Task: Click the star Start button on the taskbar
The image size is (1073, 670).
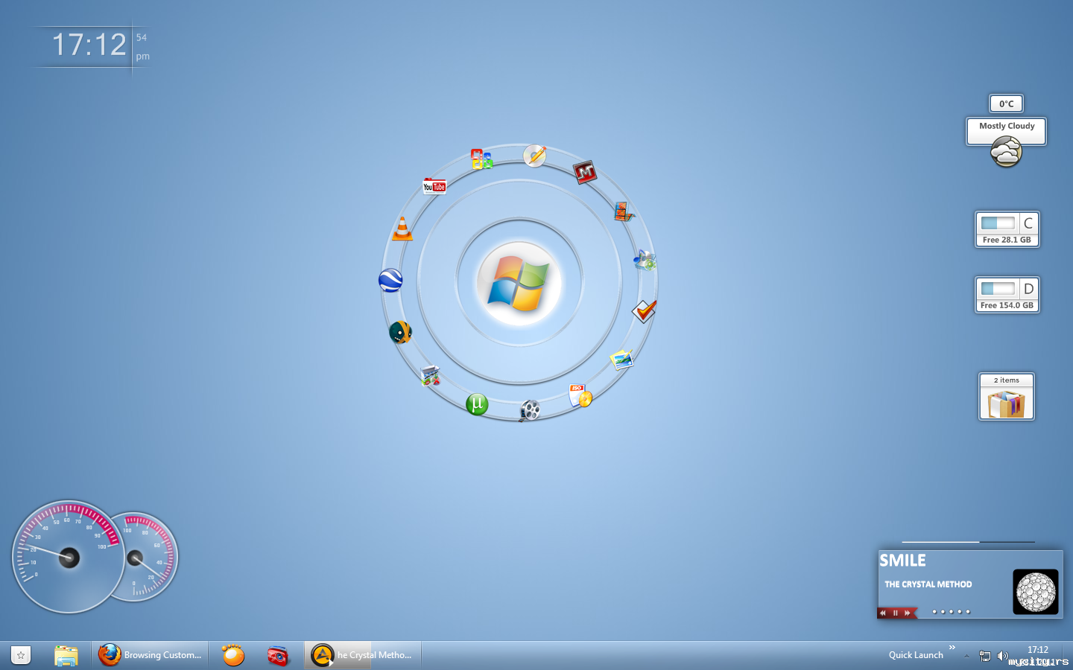Action: 21,655
